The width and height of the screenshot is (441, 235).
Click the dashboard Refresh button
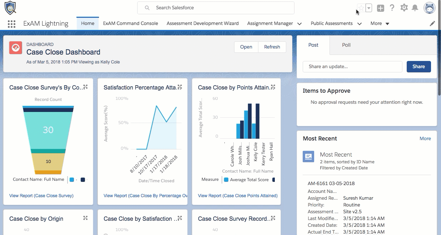click(272, 47)
